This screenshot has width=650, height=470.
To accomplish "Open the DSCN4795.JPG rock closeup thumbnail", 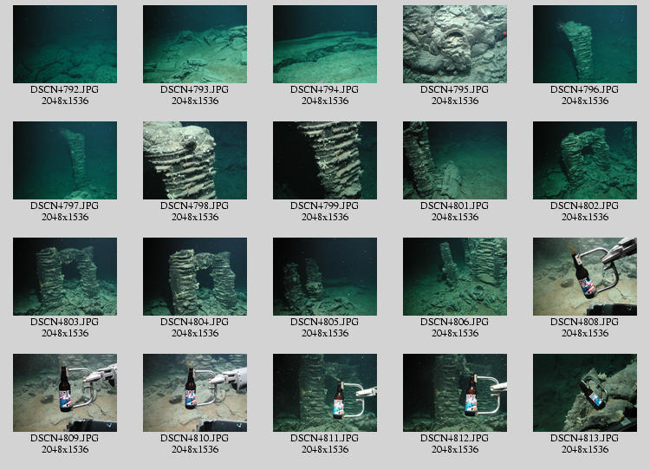I will (455, 44).
